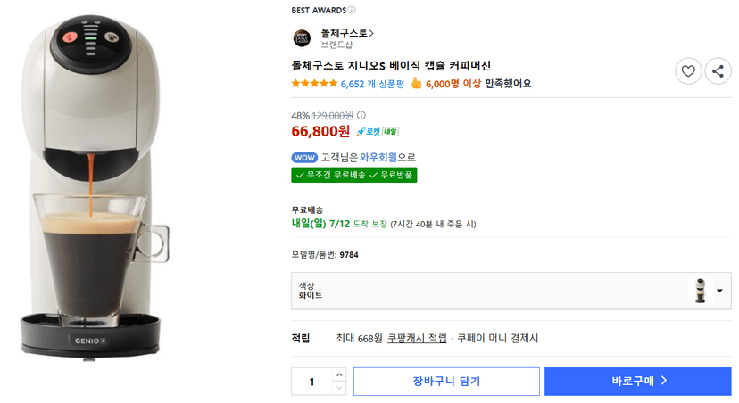Viewport: 739px width, 403px height.
Task: Click the five-star rating
Action: click(x=314, y=84)
